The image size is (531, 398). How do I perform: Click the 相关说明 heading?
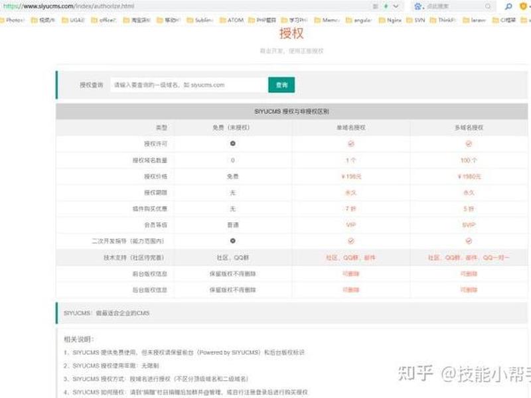click(x=79, y=339)
